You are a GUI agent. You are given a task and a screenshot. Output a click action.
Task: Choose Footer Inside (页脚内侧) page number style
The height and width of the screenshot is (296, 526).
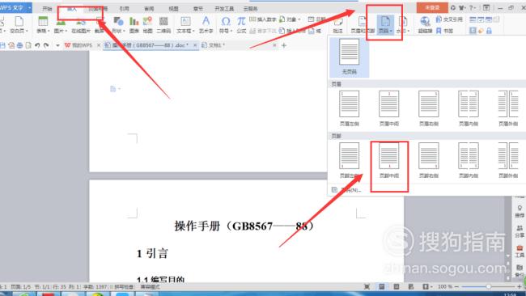469,160
